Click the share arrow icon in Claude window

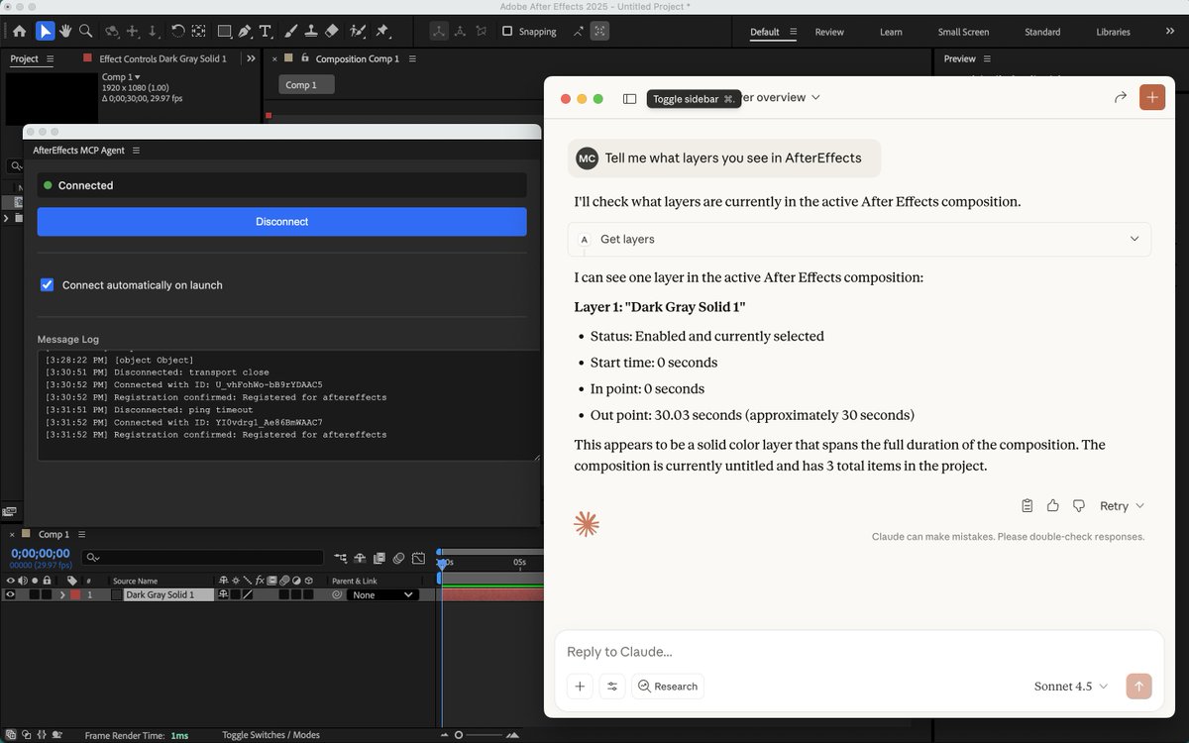(1121, 97)
